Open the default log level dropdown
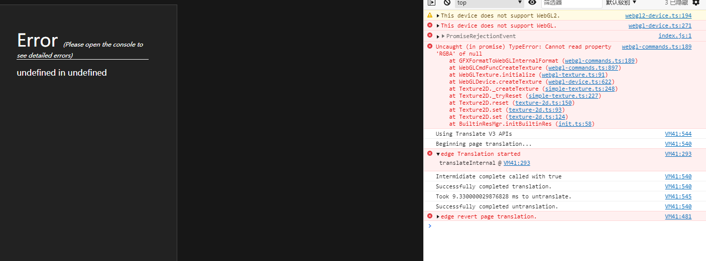Screen dimensions: 706x261 (x=621, y=3)
